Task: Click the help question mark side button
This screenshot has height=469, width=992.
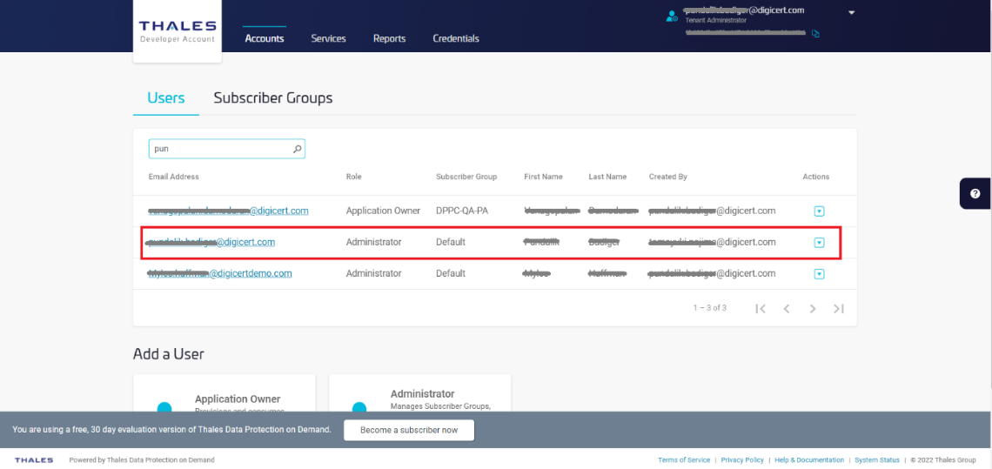Action: pyautogui.click(x=975, y=193)
